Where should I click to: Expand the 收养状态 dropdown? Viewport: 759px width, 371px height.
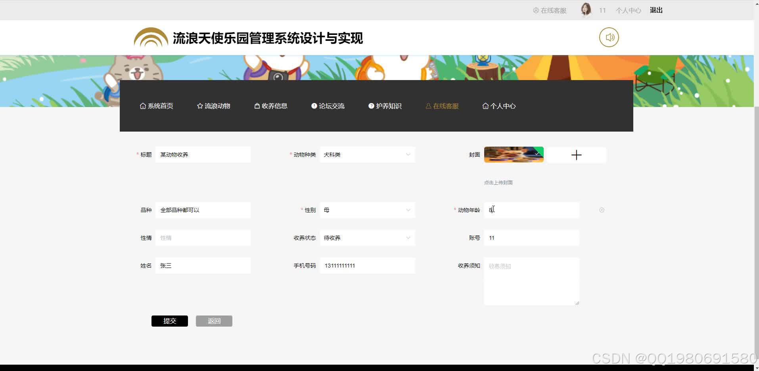(408, 237)
